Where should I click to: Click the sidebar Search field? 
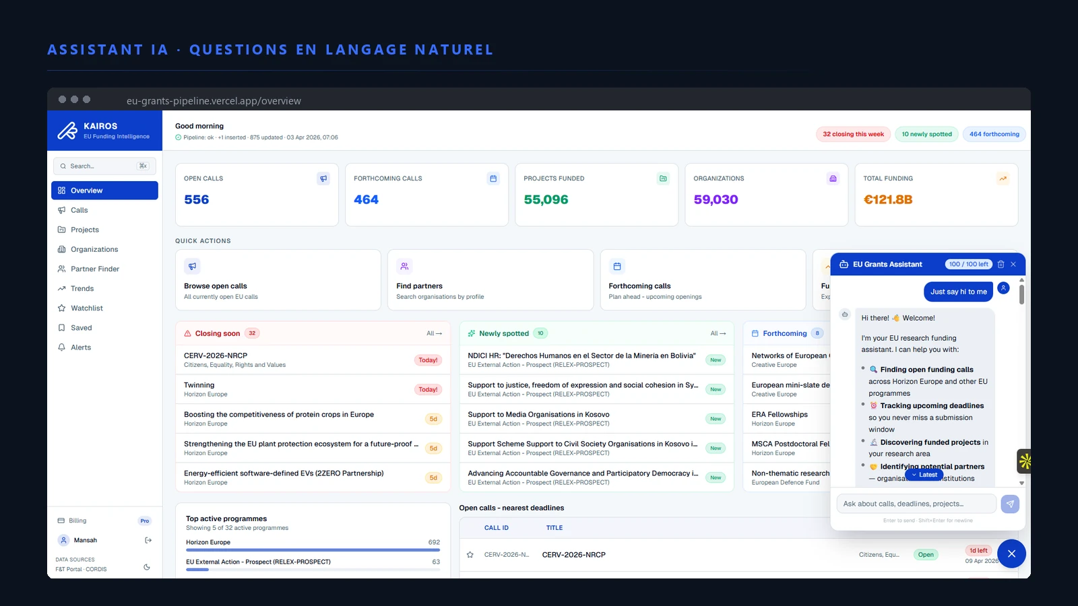104,166
